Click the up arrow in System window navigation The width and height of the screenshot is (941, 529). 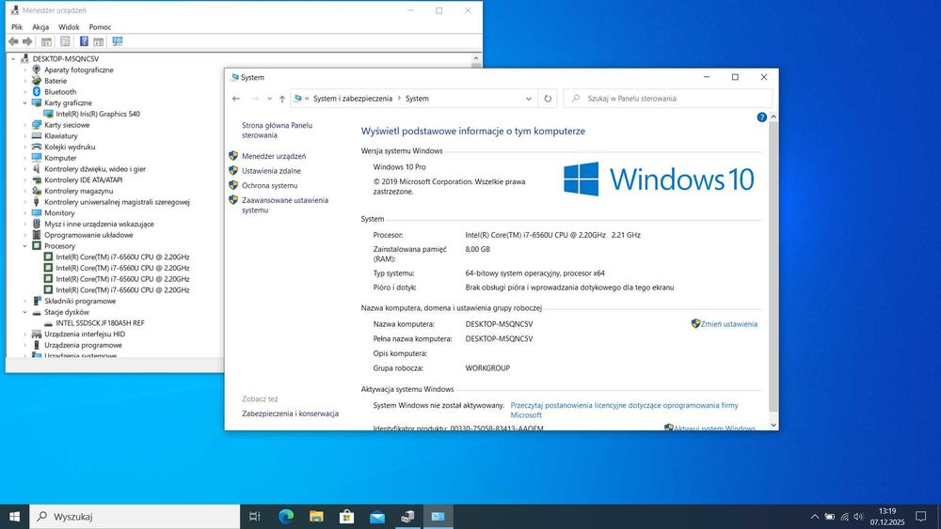coord(282,99)
